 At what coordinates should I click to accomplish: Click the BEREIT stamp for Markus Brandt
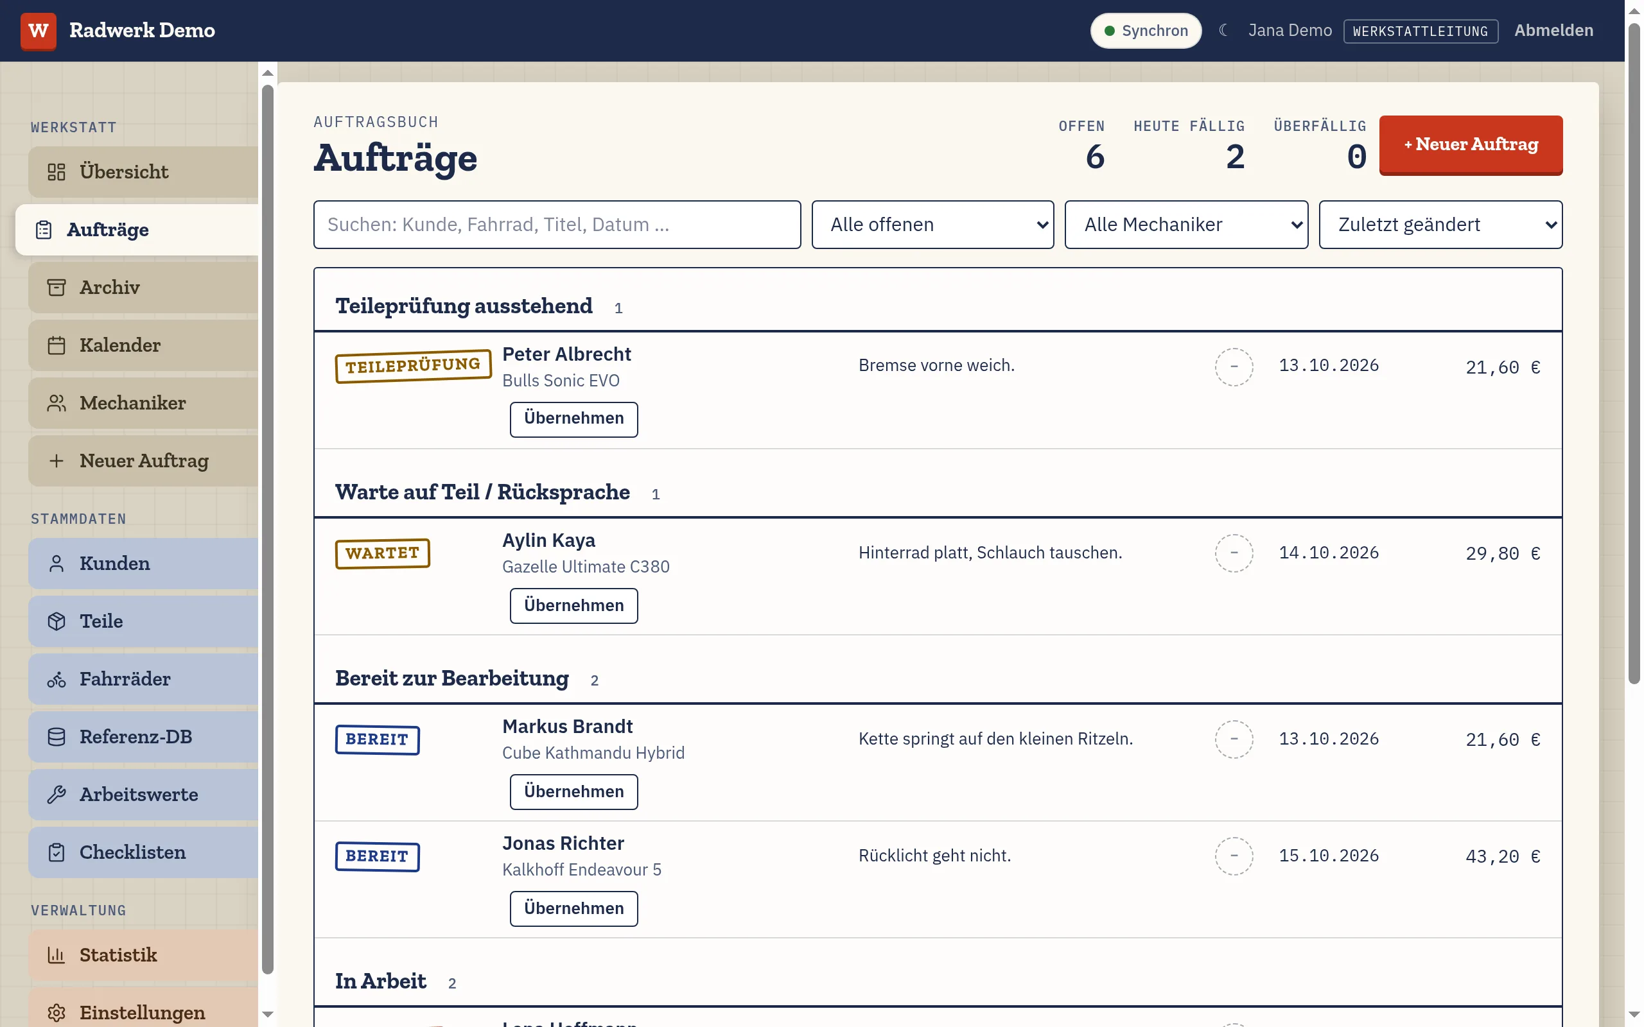pyautogui.click(x=377, y=739)
